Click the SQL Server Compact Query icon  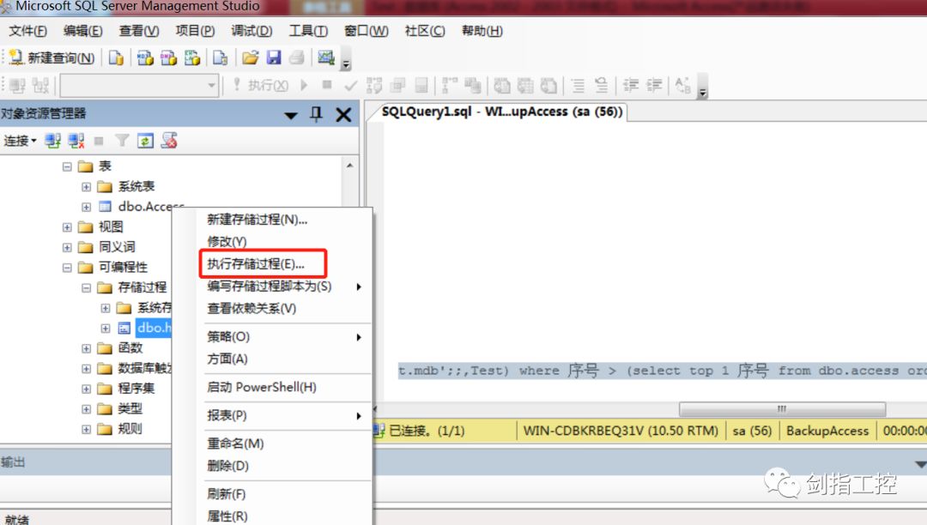coord(221,57)
